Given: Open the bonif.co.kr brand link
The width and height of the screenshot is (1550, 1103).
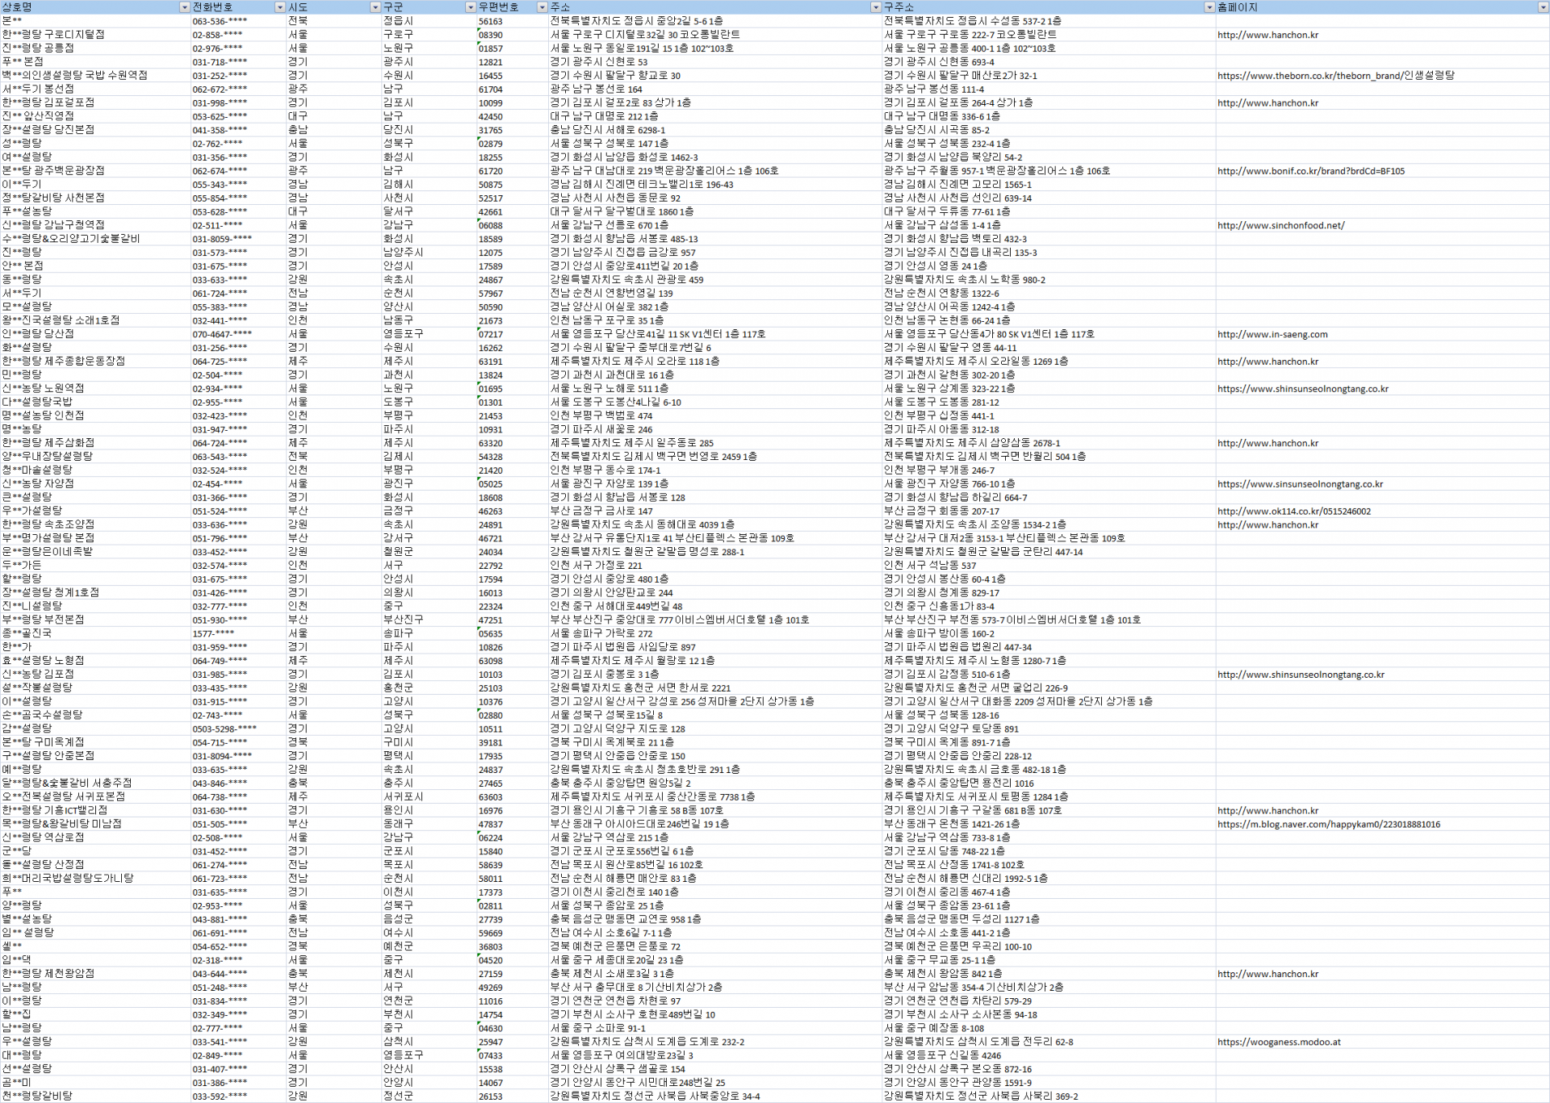Looking at the screenshot, I should [1310, 171].
